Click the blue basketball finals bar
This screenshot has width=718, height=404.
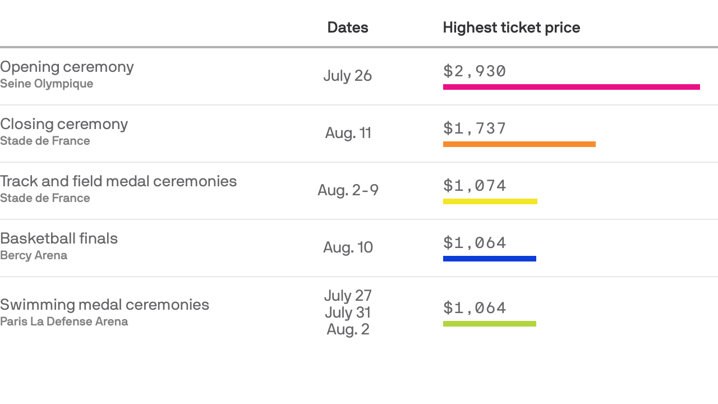point(489,259)
